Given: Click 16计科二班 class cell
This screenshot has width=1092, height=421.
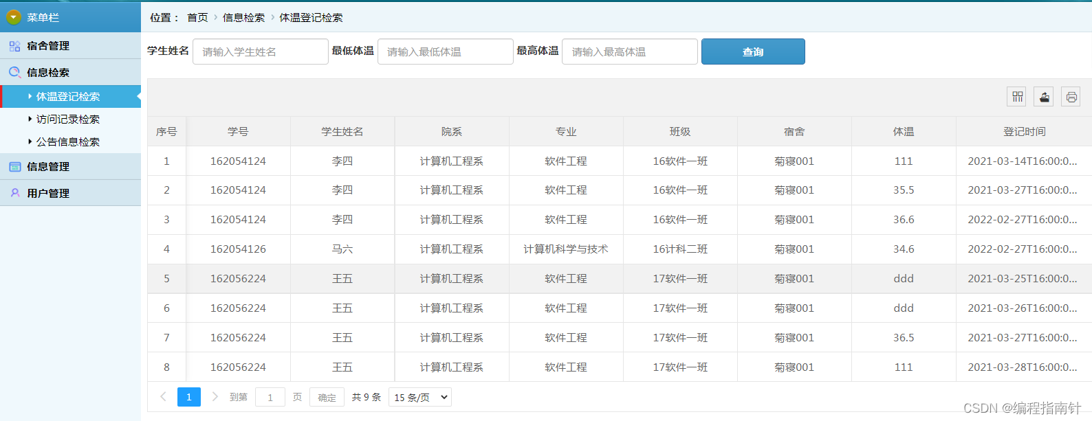Looking at the screenshot, I should [x=680, y=249].
